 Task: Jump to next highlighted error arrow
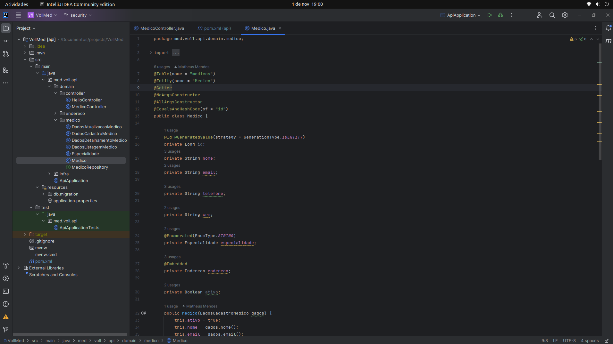(x=598, y=39)
